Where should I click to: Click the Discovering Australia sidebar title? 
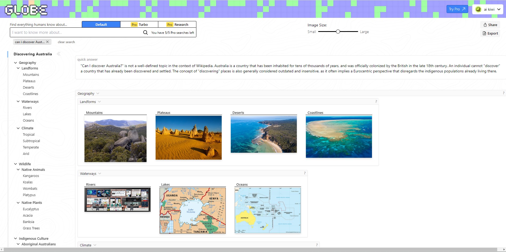point(33,54)
